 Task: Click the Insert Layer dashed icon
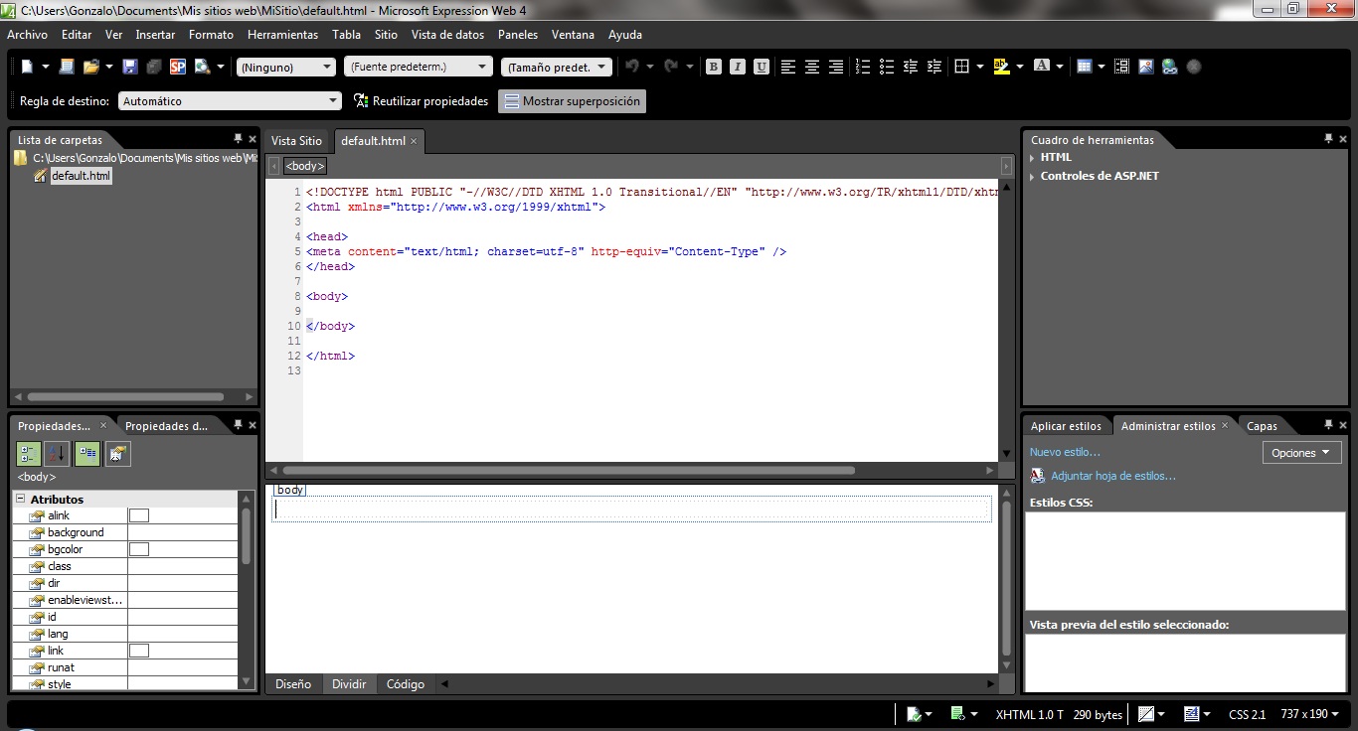[1121, 67]
